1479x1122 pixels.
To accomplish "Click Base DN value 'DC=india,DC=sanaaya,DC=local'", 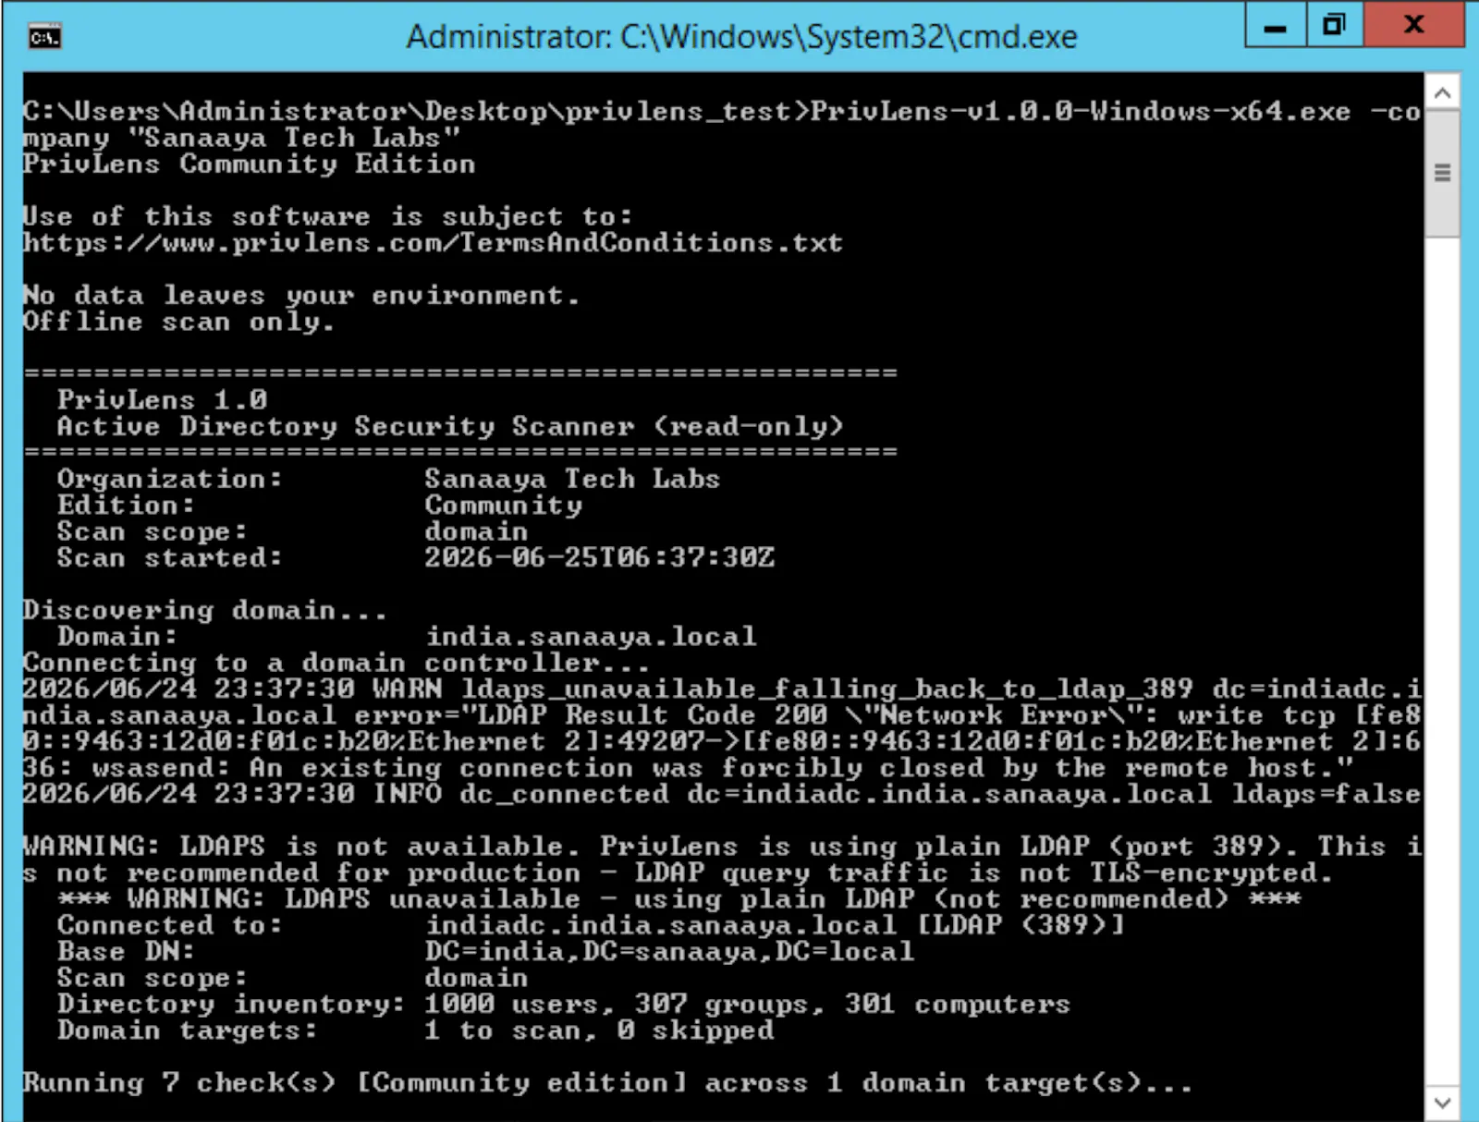I will point(669,952).
